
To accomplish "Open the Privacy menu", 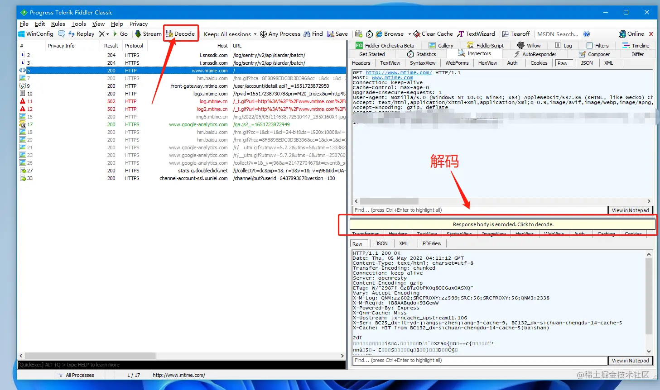I will click(139, 24).
